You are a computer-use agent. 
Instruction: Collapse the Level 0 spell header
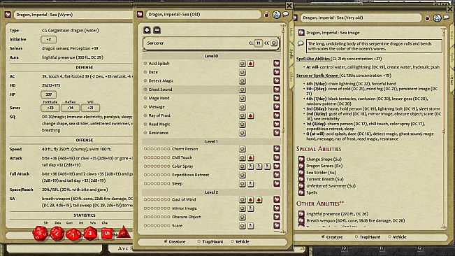(211, 56)
